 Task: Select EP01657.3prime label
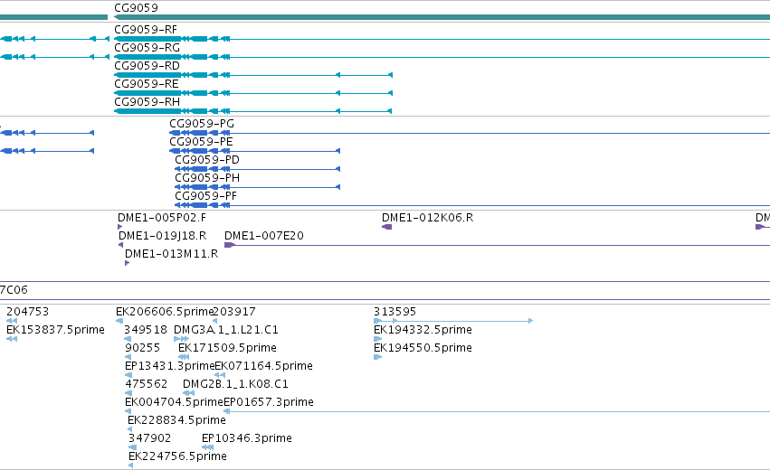269,402
